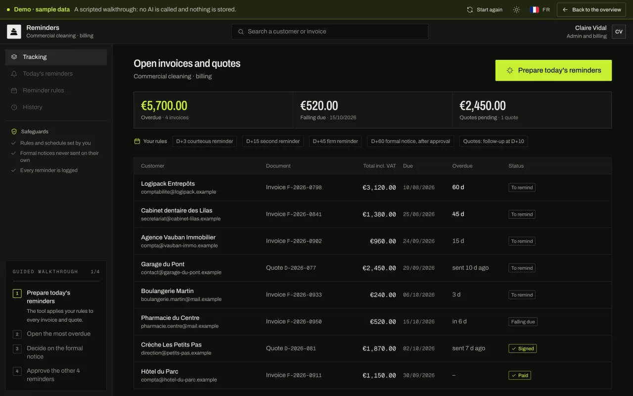This screenshot has height=396, width=633.
Task: Click the shield icon next to Safeguards
Action: tap(14, 132)
